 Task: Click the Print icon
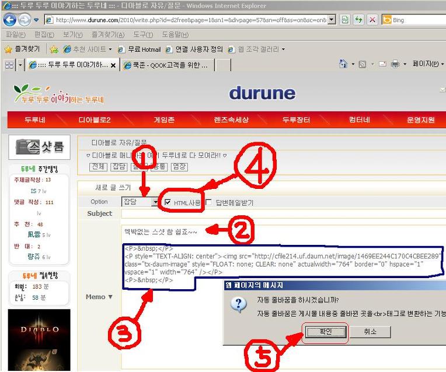point(395,64)
